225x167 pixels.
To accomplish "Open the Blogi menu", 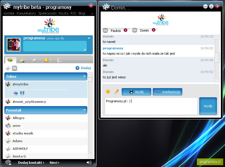I will (82, 13).
